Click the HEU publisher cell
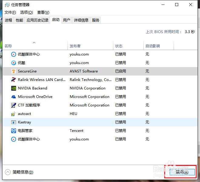This screenshot has width=200, height=182. (x=73, y=114)
